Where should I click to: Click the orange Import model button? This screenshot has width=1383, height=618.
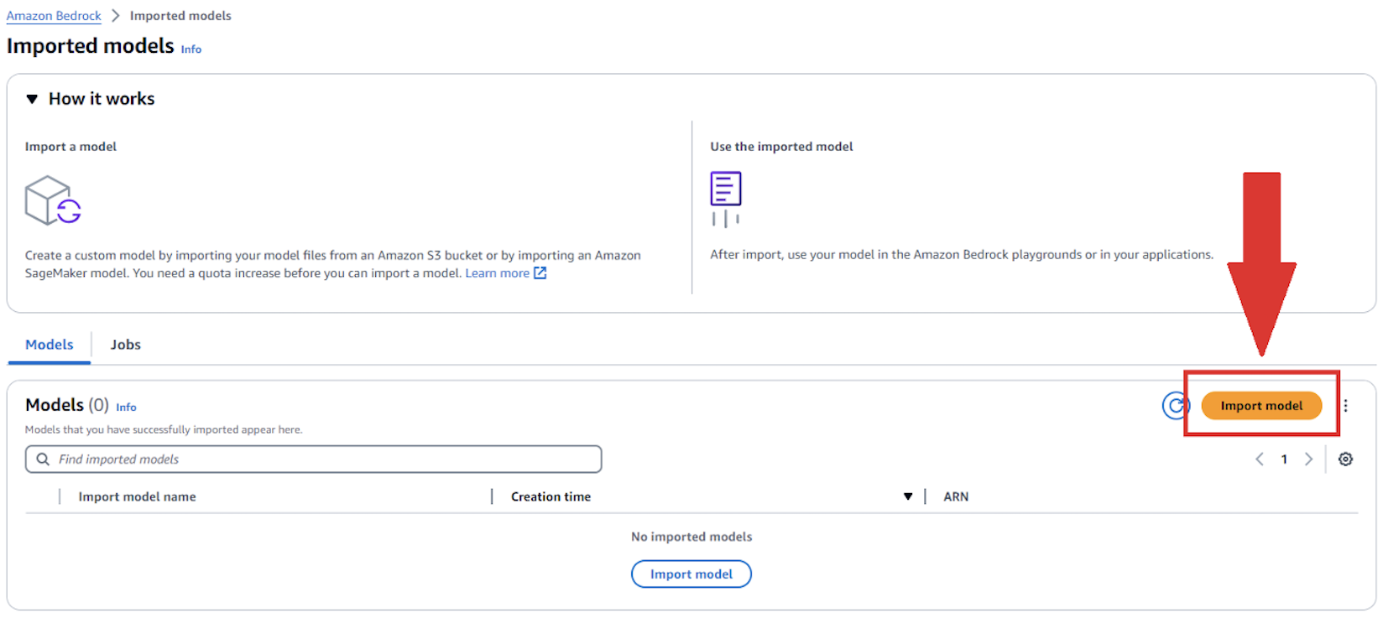1261,406
